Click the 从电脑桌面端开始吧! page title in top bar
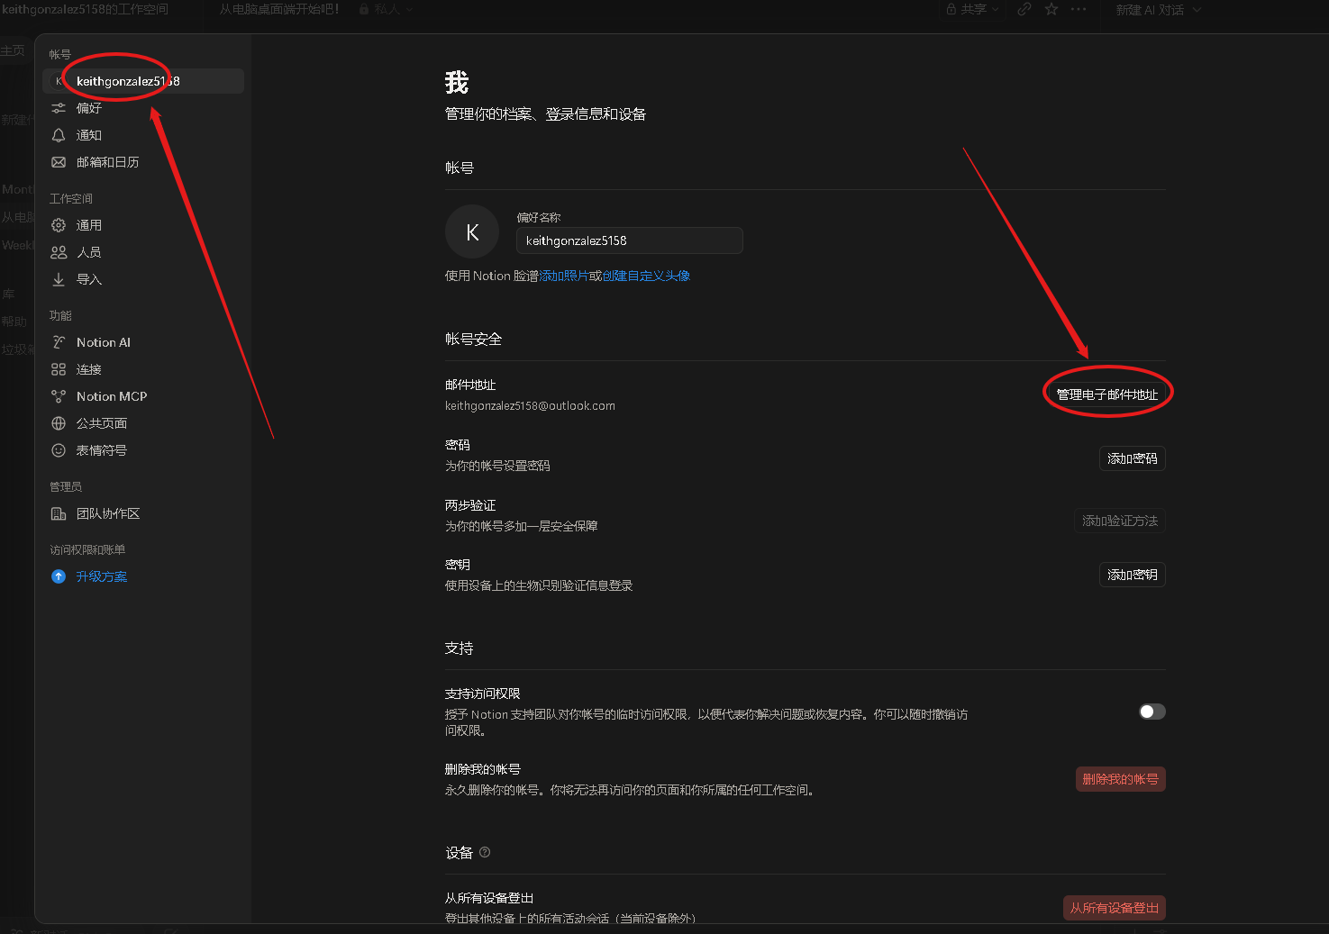The image size is (1329, 934). 279,9
